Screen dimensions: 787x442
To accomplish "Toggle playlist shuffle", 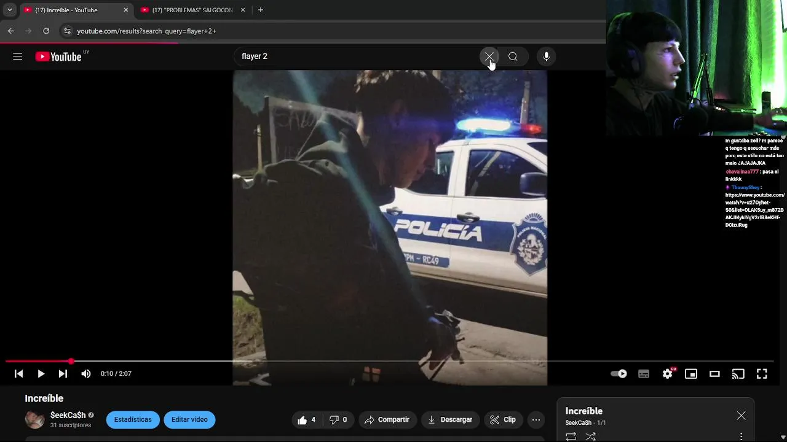I will [591, 436].
